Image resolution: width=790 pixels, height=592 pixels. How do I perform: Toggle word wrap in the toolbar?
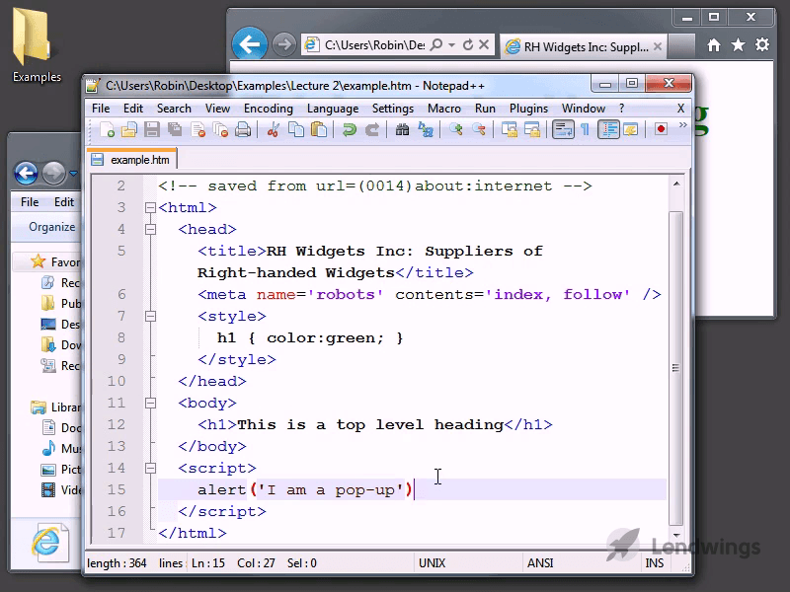(x=563, y=130)
